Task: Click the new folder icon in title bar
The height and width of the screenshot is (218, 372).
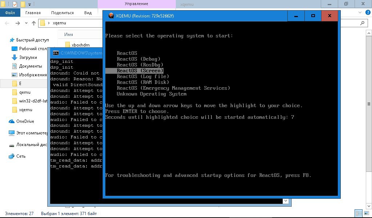Action: tap(23, 4)
